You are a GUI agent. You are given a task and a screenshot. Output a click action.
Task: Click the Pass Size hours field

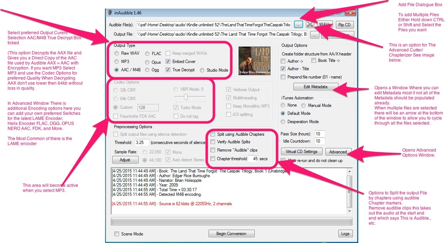click(x=320, y=134)
